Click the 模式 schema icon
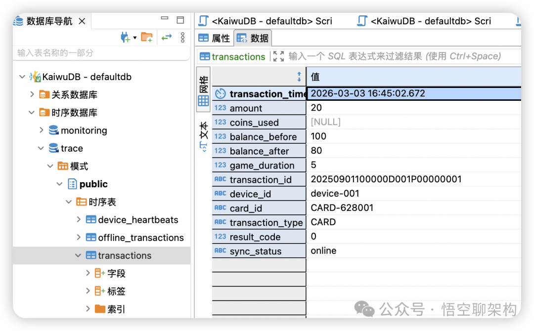534x331 pixels. click(63, 166)
